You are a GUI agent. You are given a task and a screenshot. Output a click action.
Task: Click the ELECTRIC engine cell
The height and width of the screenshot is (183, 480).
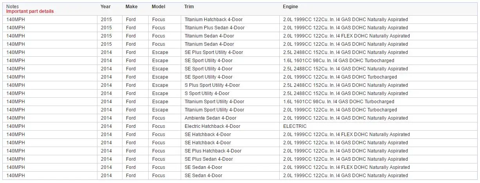point(295,126)
